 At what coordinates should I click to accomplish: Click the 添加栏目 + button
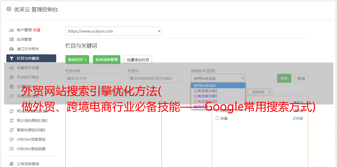click(x=77, y=60)
